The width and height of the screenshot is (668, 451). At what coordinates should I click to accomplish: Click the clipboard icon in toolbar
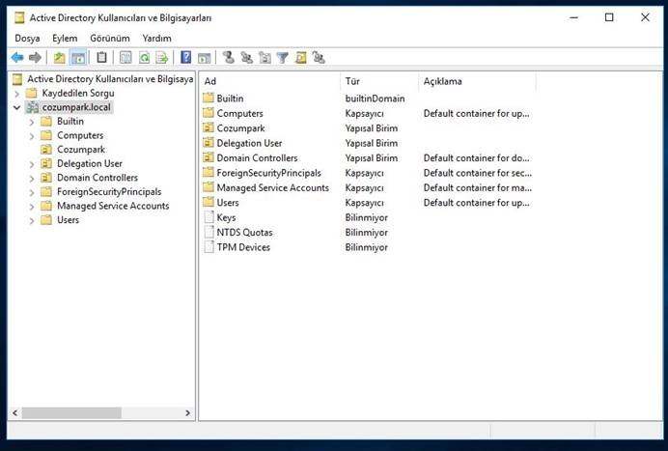(101, 57)
